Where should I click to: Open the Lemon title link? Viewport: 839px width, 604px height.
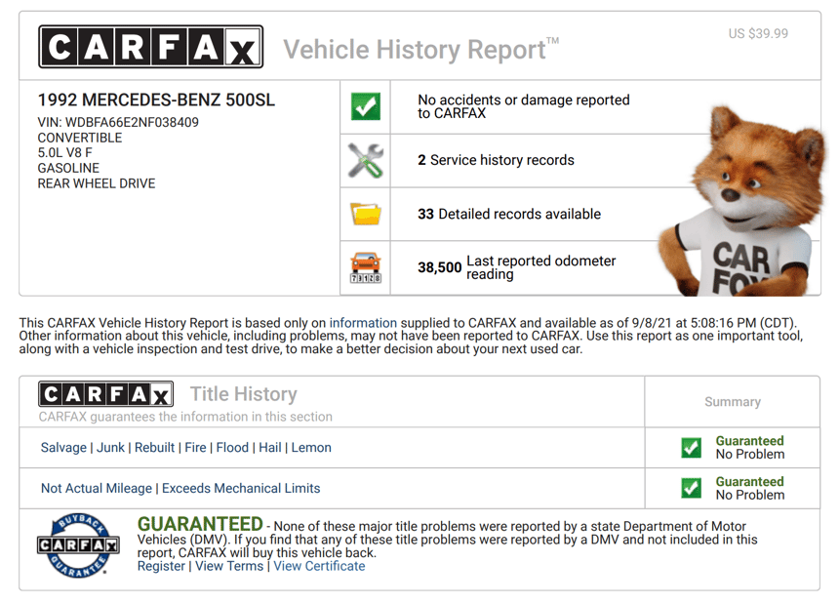pos(311,448)
